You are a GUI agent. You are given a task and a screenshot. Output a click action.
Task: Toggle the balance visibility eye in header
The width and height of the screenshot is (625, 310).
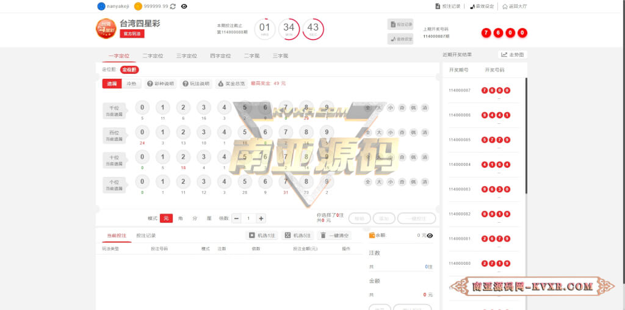pos(184,6)
